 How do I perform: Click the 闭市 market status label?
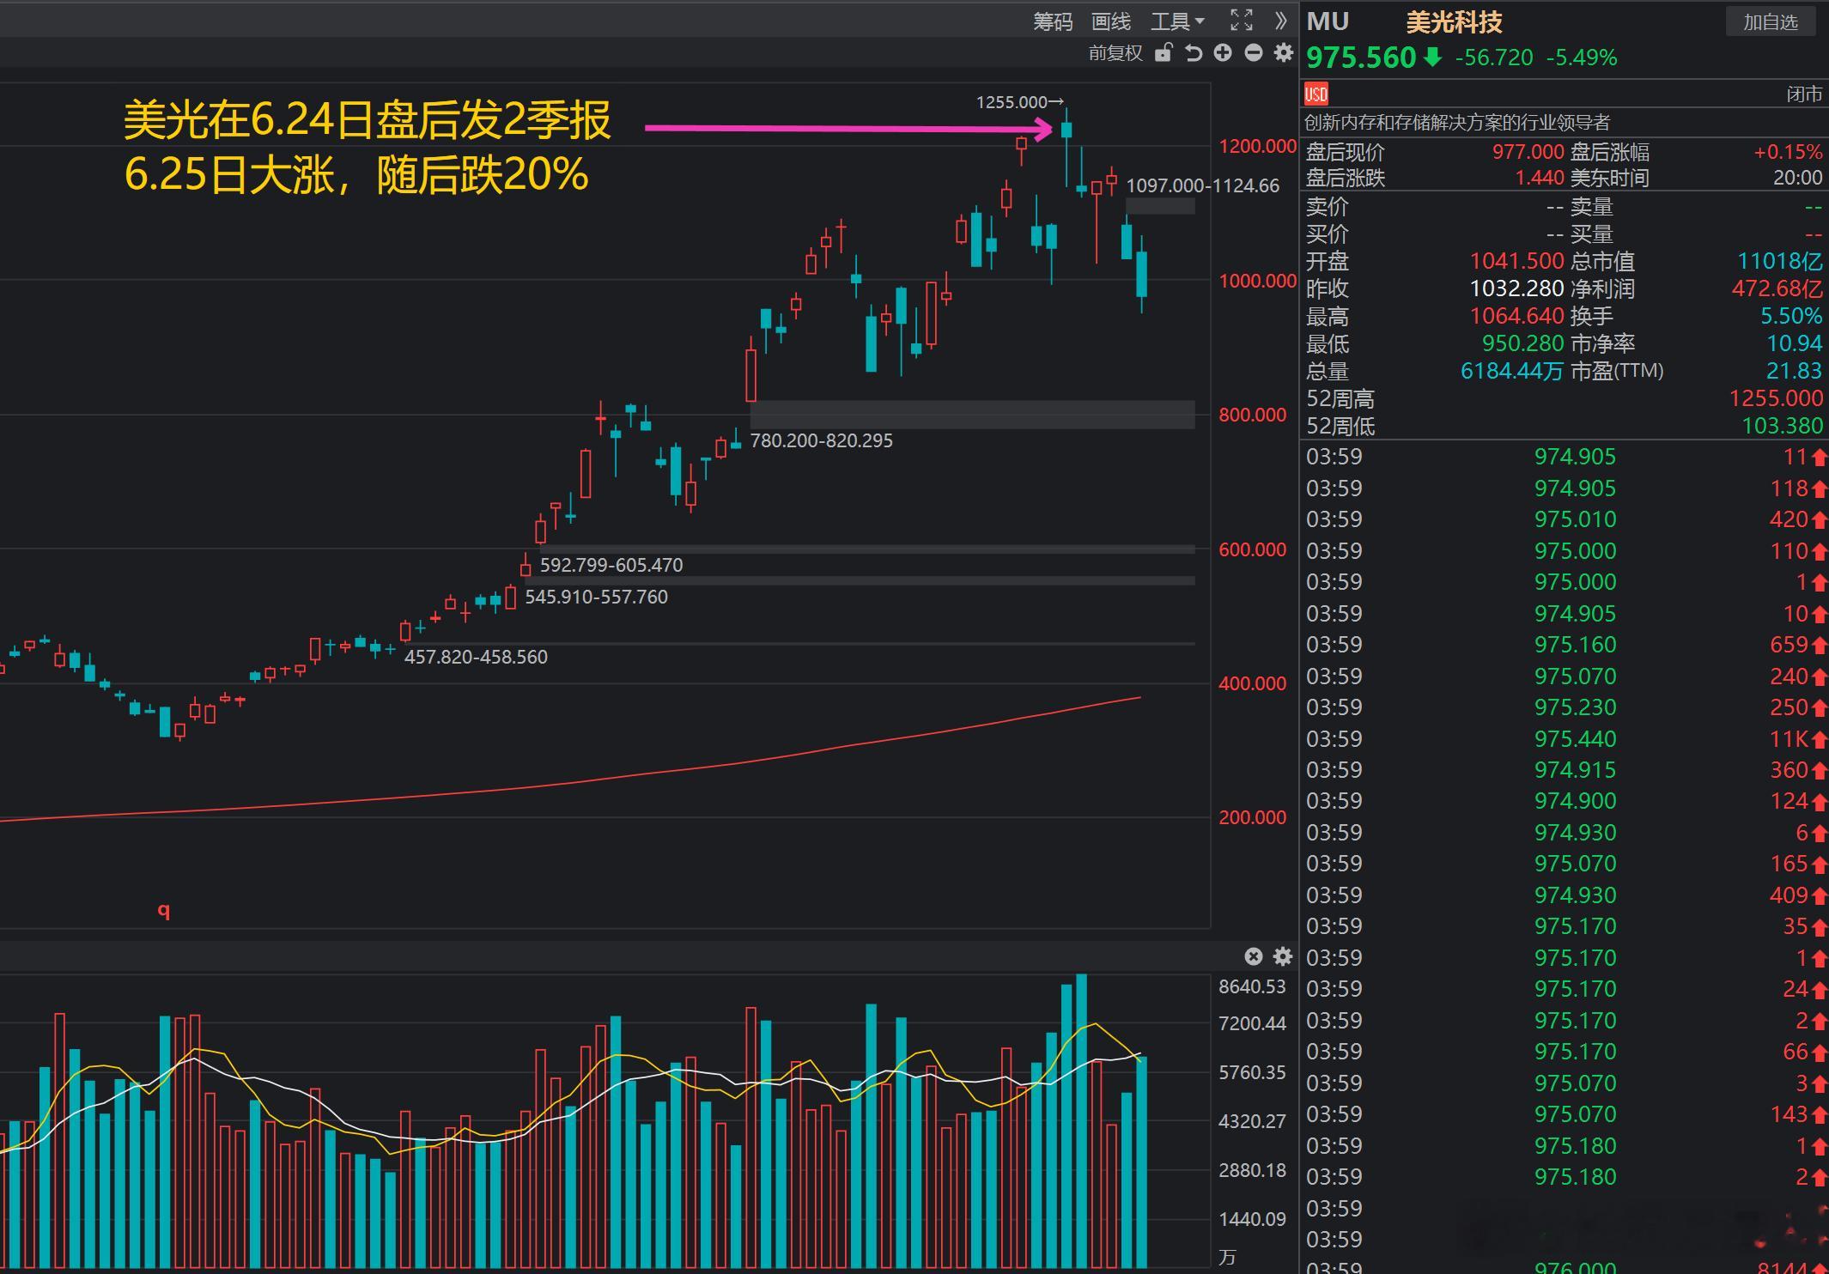(1803, 94)
